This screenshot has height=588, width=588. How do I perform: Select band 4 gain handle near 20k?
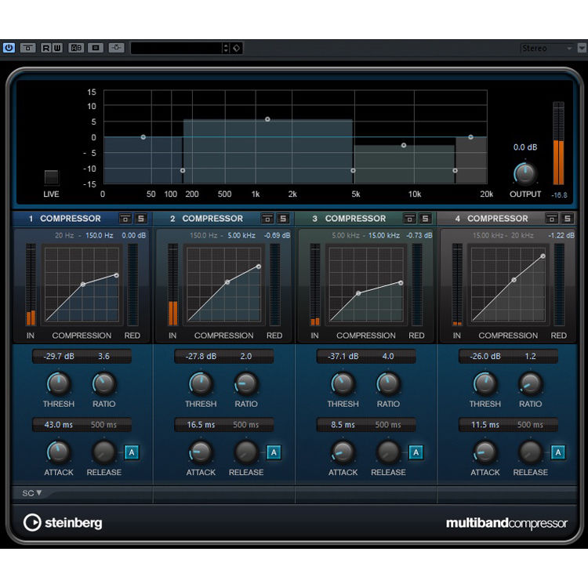[x=470, y=137]
